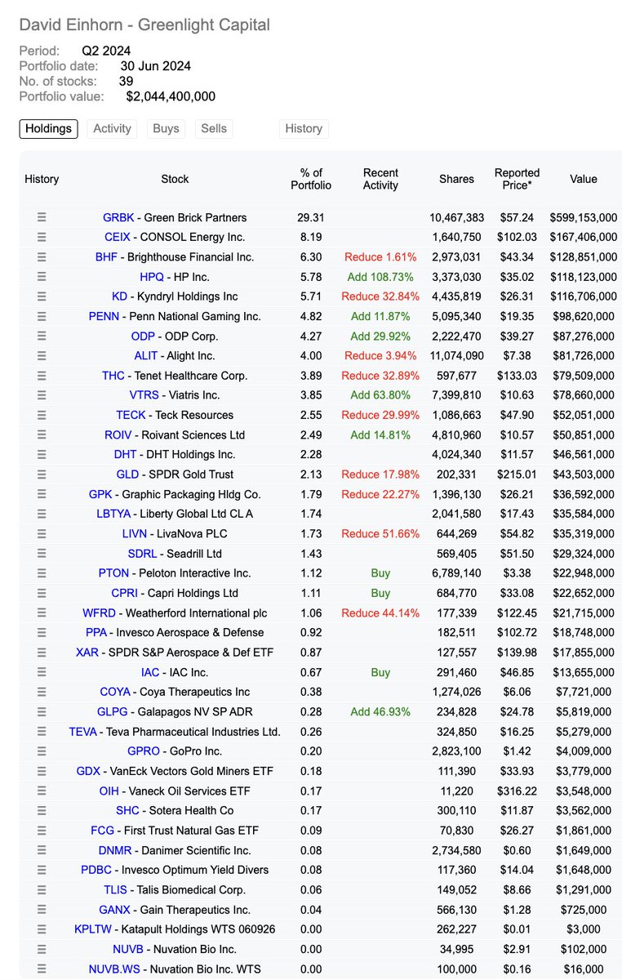Open history icon for LivaNova PLC row
Image resolution: width=622 pixels, height=980 pixels.
[x=42, y=533]
